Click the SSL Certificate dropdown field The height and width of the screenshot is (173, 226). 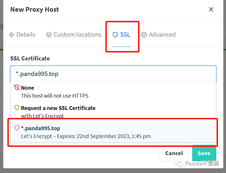(113, 74)
